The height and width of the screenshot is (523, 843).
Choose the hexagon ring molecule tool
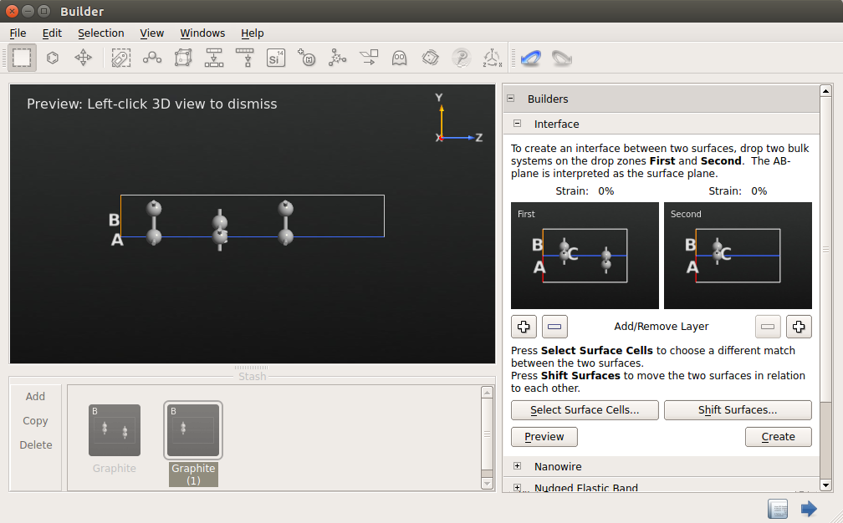pos(53,58)
